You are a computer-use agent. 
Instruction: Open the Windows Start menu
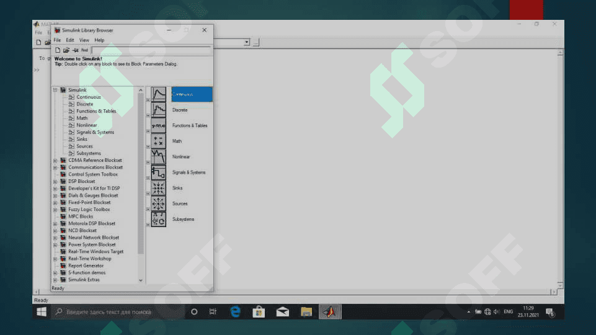(x=42, y=312)
